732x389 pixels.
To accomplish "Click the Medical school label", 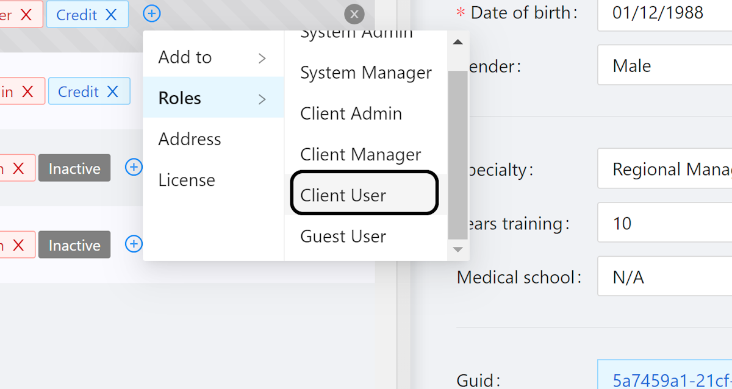I will tap(518, 277).
